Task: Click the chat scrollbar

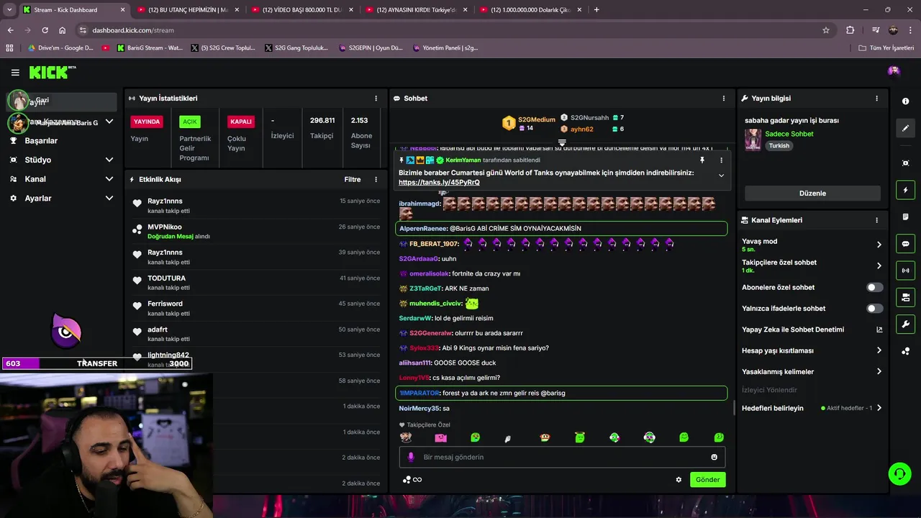Action: [733, 408]
